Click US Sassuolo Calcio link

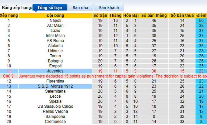pyautogui.click(x=55, y=106)
